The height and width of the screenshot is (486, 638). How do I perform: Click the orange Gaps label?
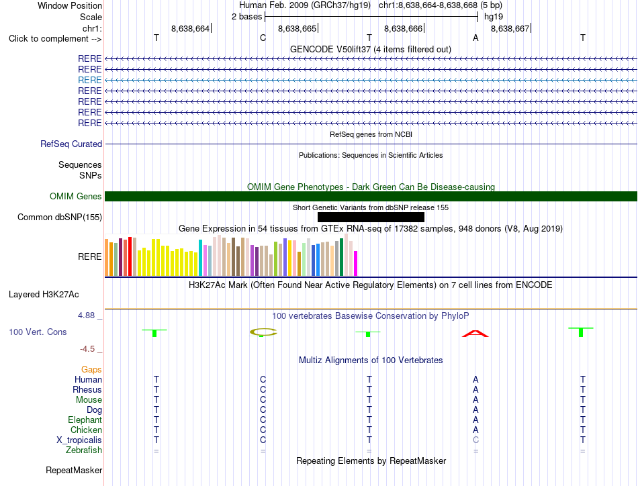tap(91, 369)
